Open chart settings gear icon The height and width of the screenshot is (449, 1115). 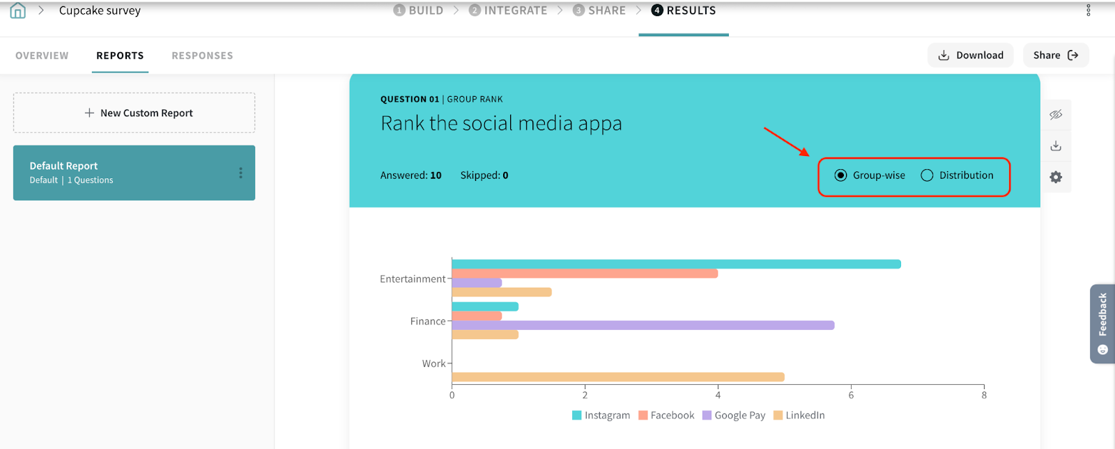pos(1056,178)
